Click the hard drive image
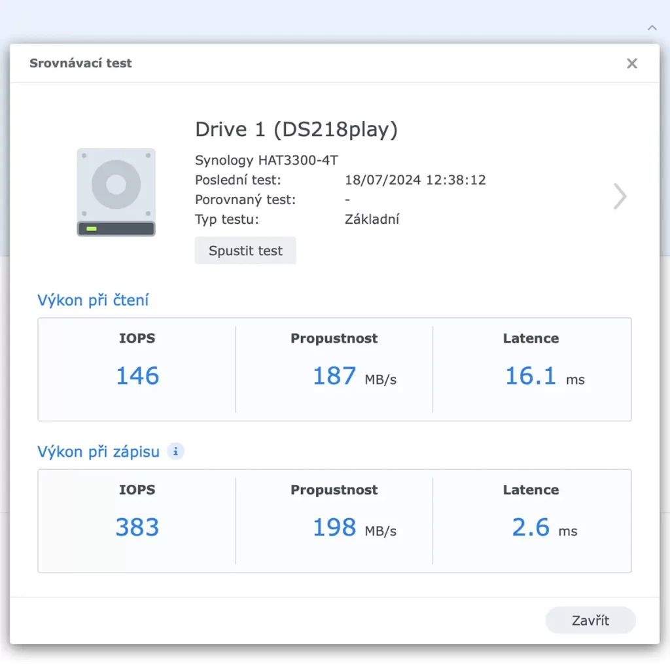 116,192
